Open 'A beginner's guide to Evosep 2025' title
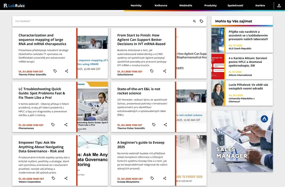 point(141,145)
